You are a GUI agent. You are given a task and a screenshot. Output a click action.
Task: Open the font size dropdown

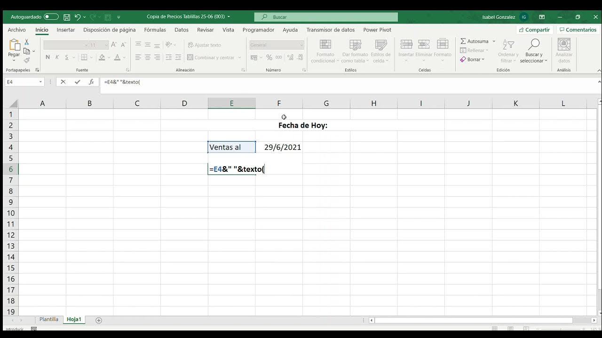[106, 45]
